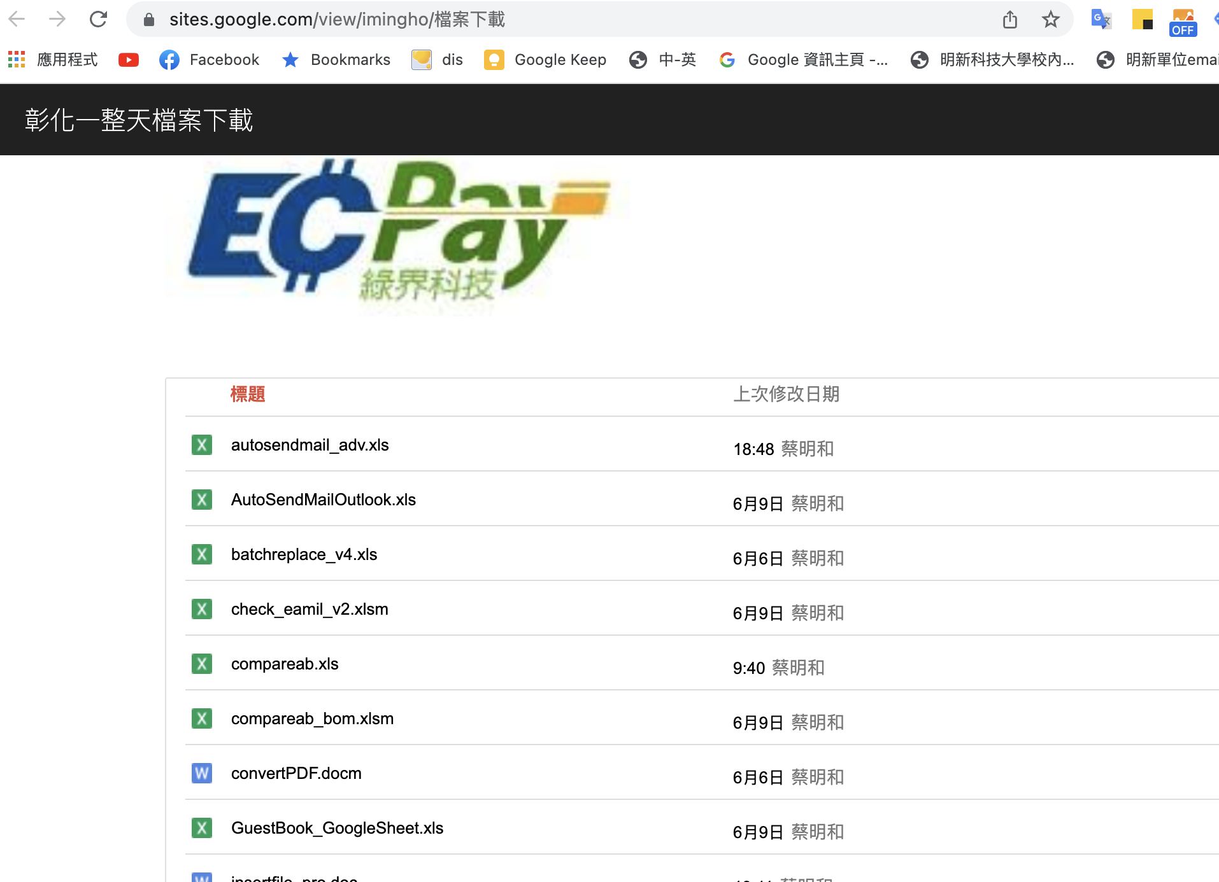Open the yellow note extension

click(1142, 20)
